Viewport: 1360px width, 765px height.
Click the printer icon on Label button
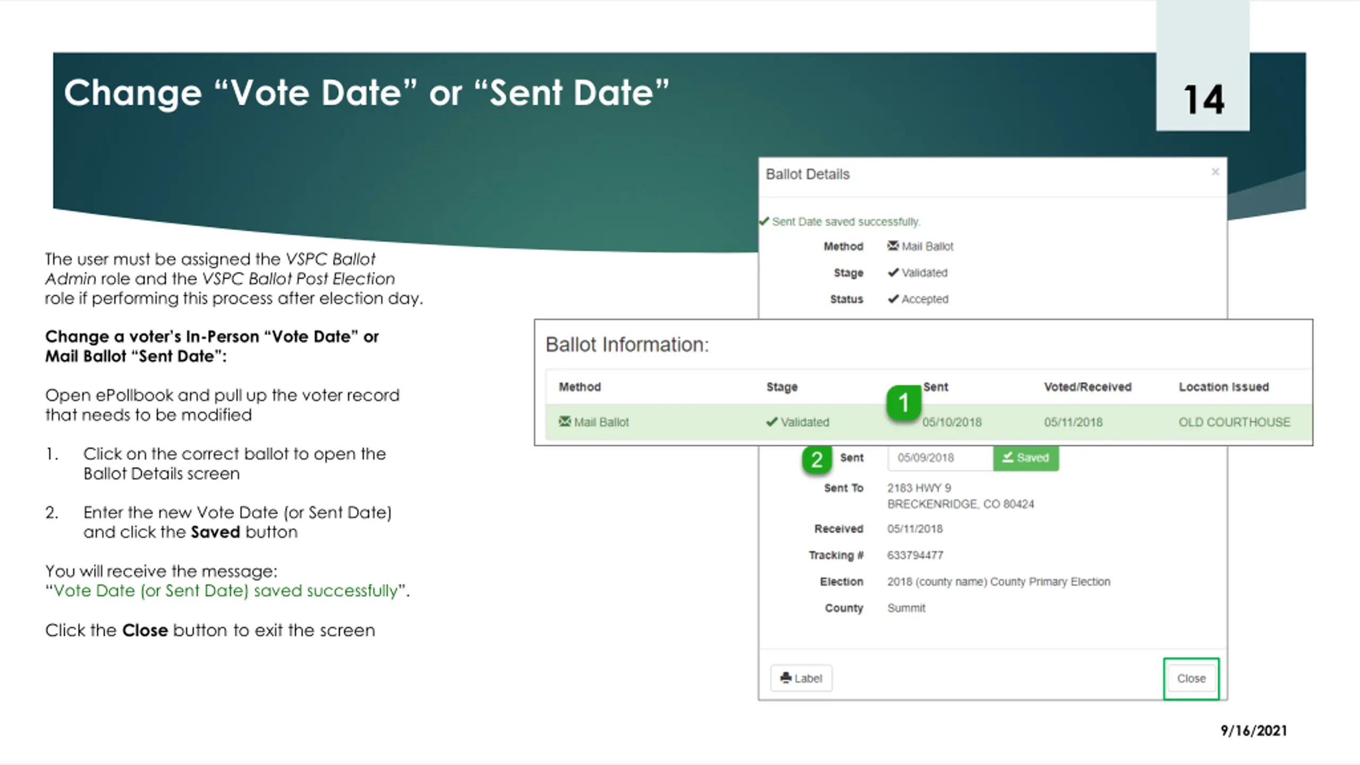[x=786, y=677]
